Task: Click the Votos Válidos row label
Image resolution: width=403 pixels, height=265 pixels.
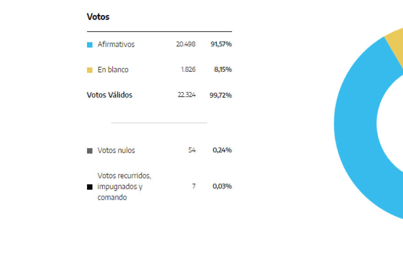Action: pos(109,95)
